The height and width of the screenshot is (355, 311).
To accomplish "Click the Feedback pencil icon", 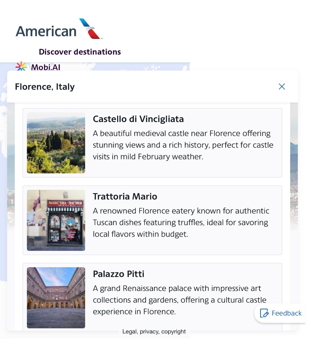I will coord(264,313).
